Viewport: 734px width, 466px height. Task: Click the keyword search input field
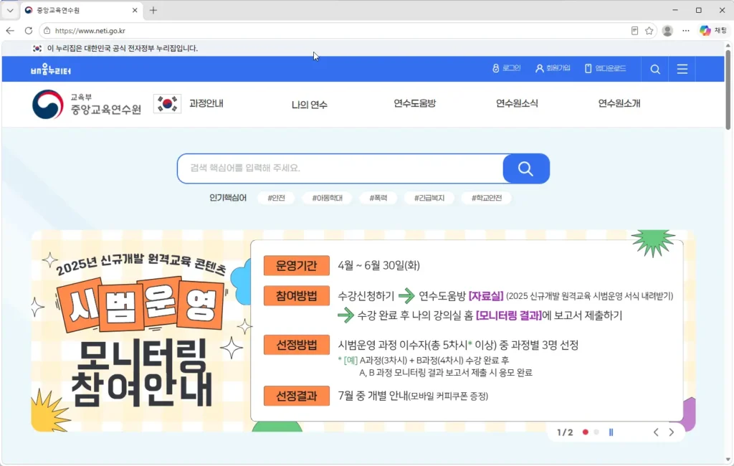340,168
